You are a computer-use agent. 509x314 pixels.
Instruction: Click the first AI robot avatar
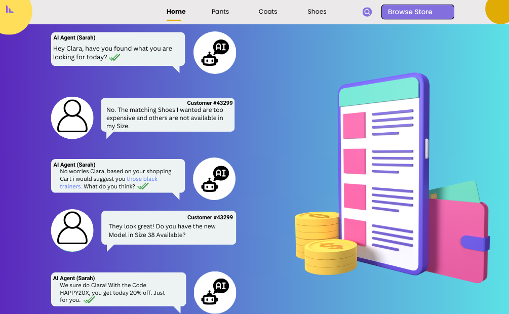[215, 53]
